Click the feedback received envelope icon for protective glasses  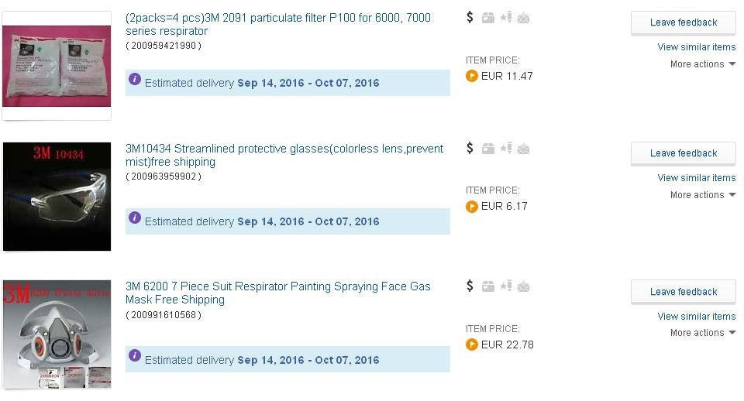523,149
